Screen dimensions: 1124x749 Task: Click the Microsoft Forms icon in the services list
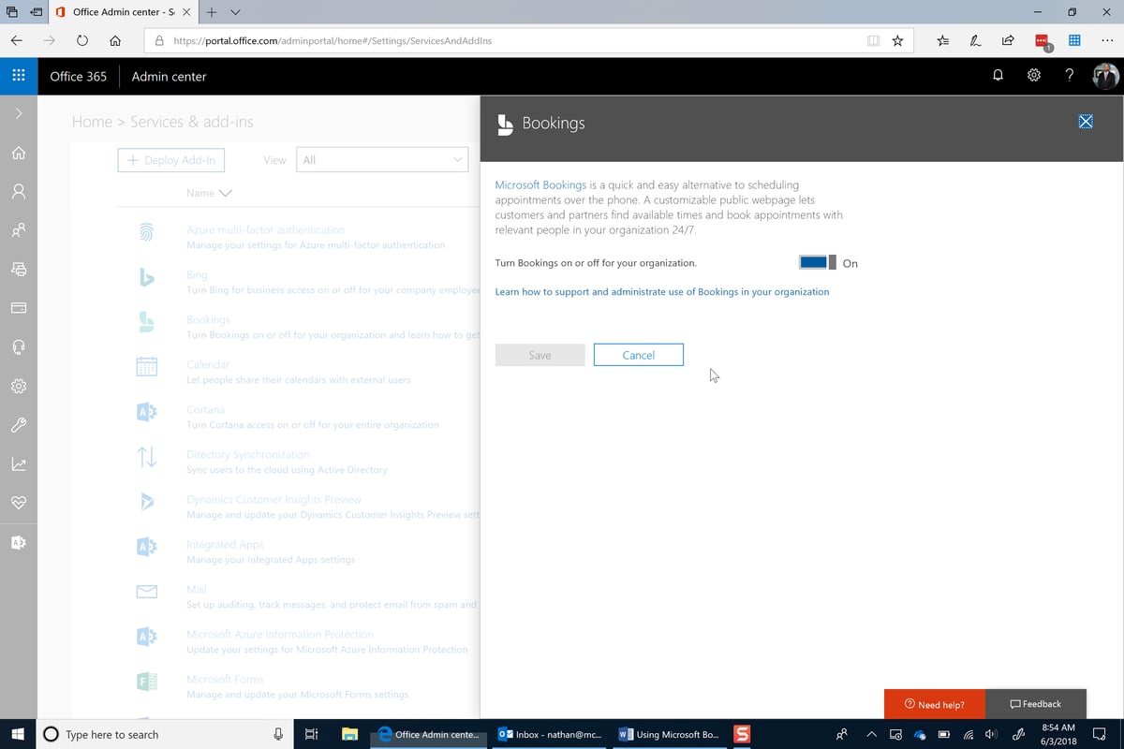tap(146, 682)
